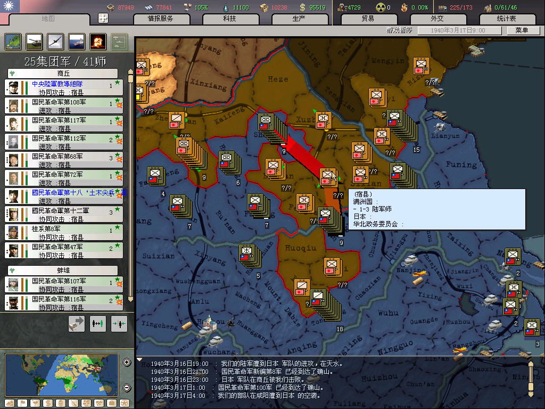Open the 科技 technology tab

230,19
